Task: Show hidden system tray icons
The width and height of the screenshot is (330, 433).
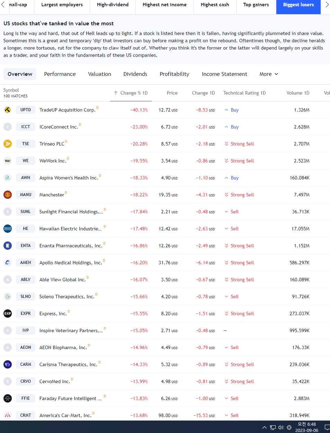Action: pyautogui.click(x=265, y=427)
